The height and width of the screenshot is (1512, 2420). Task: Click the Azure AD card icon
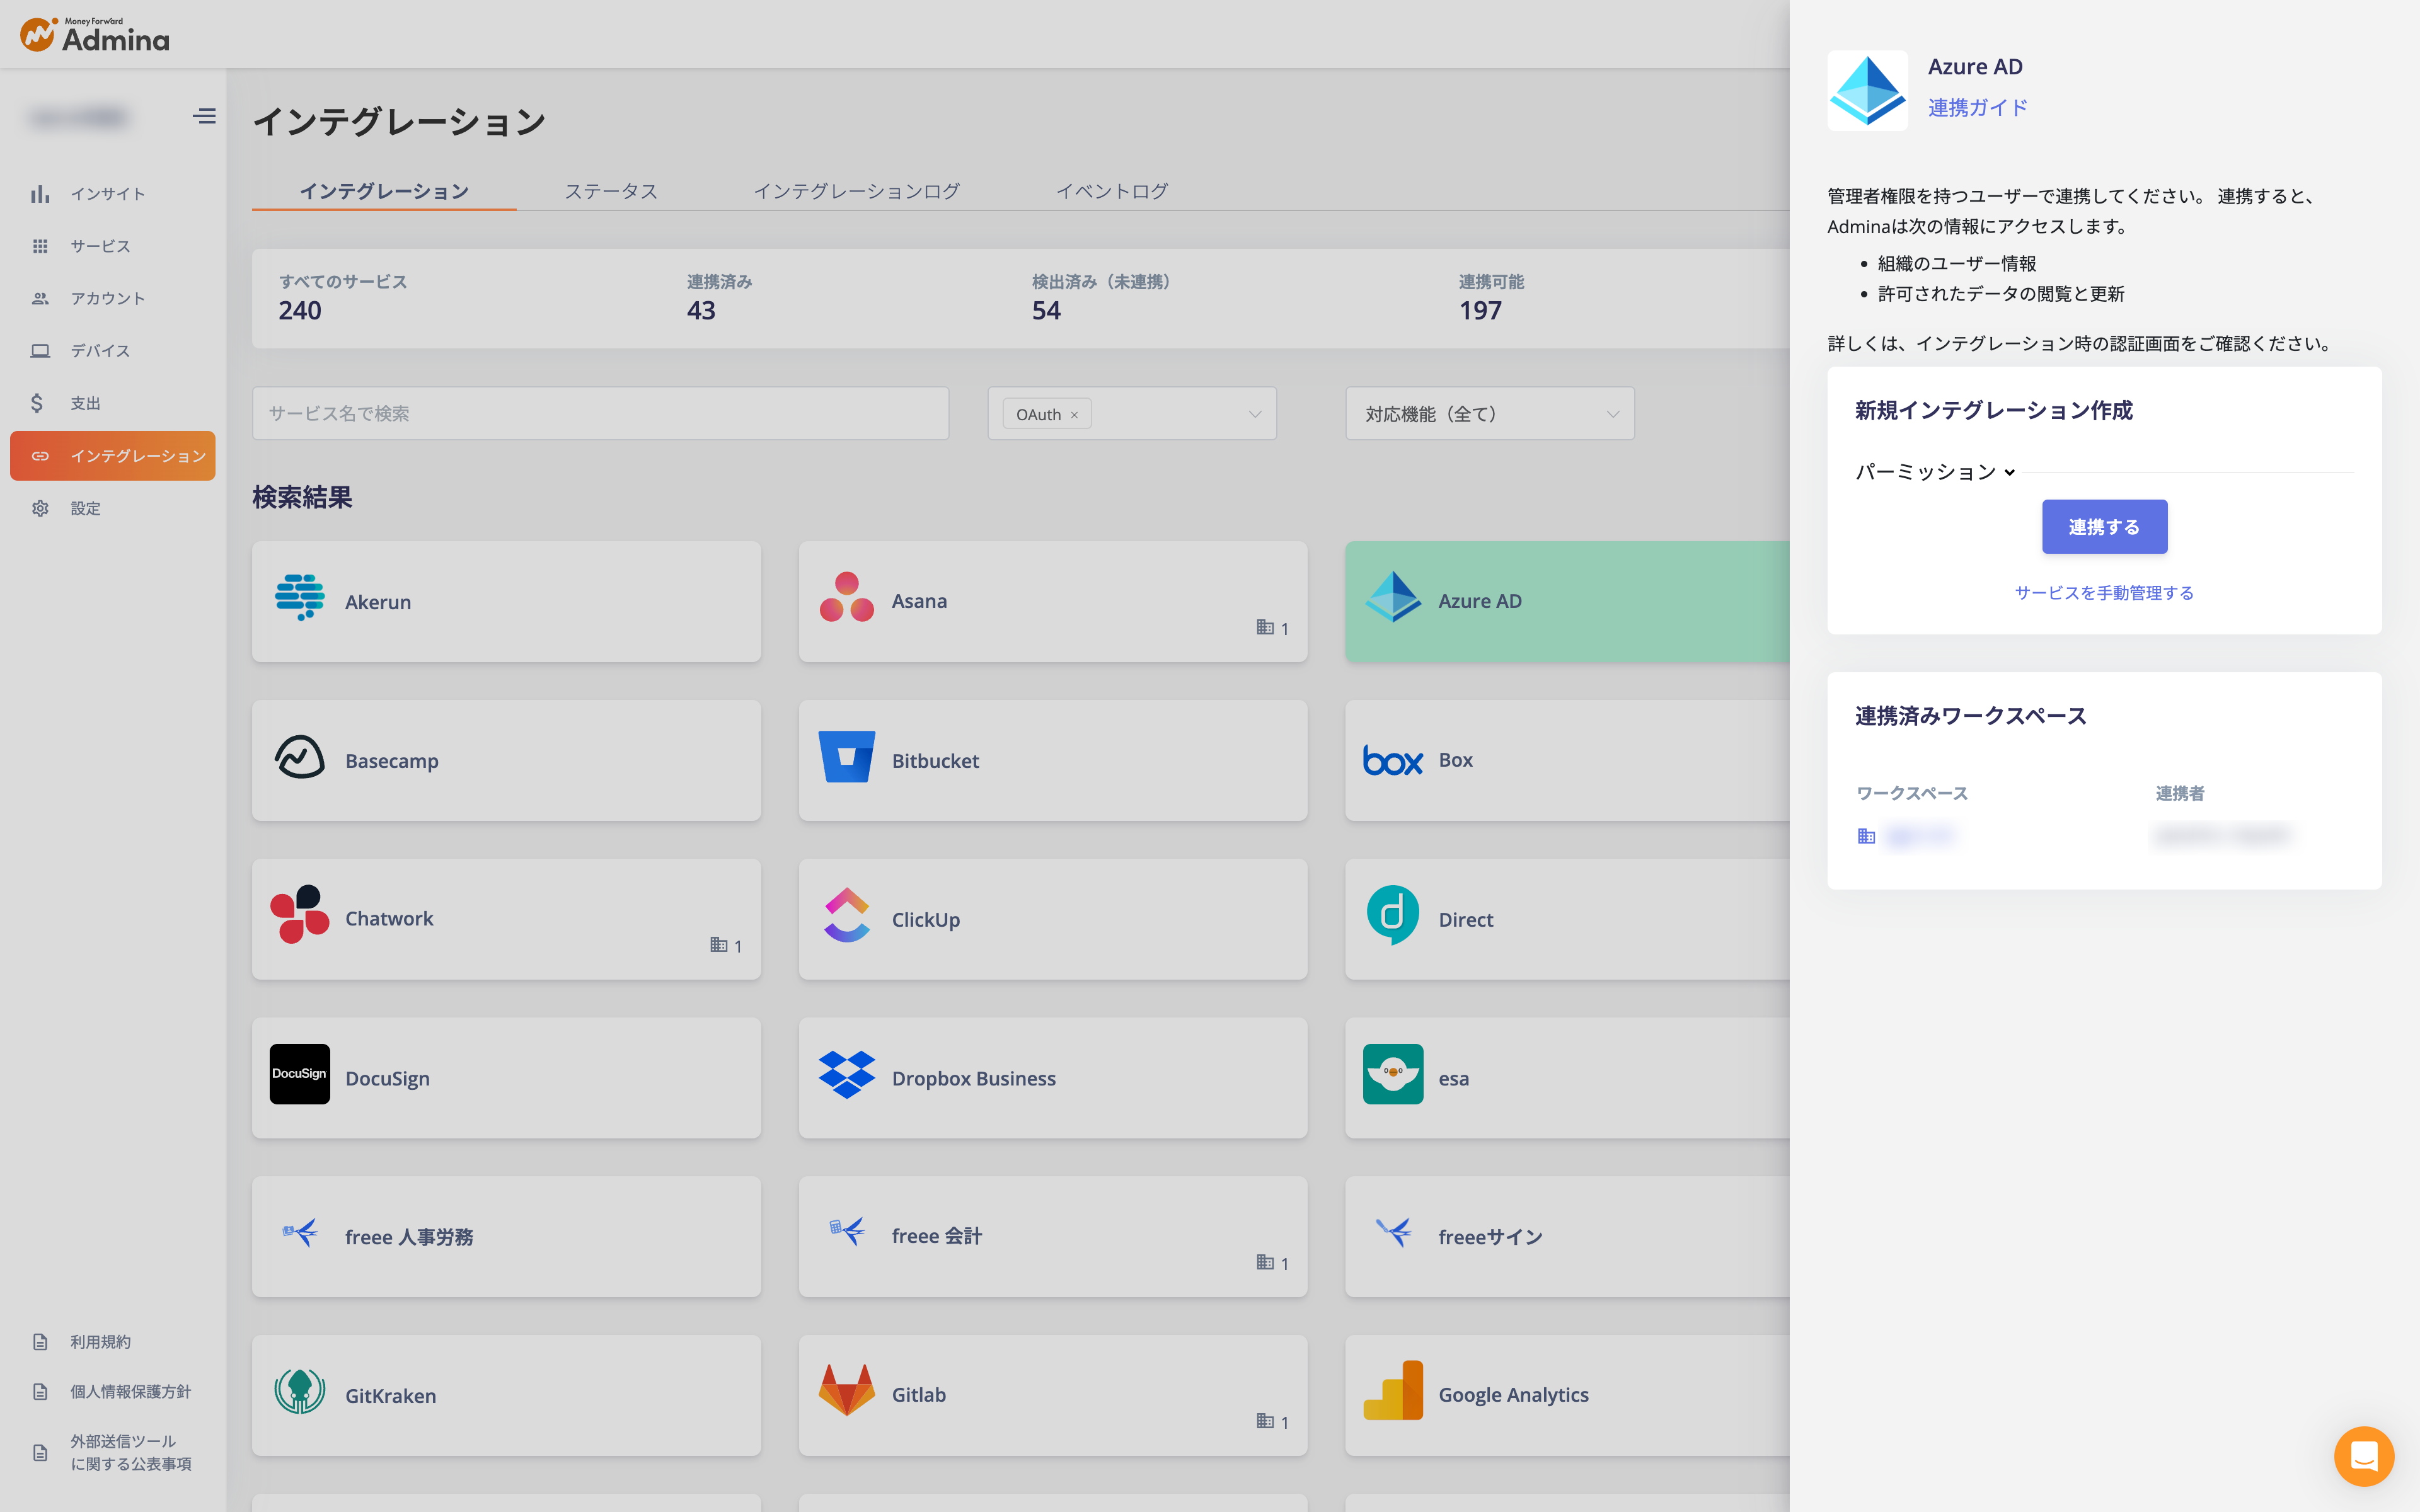pos(1392,597)
